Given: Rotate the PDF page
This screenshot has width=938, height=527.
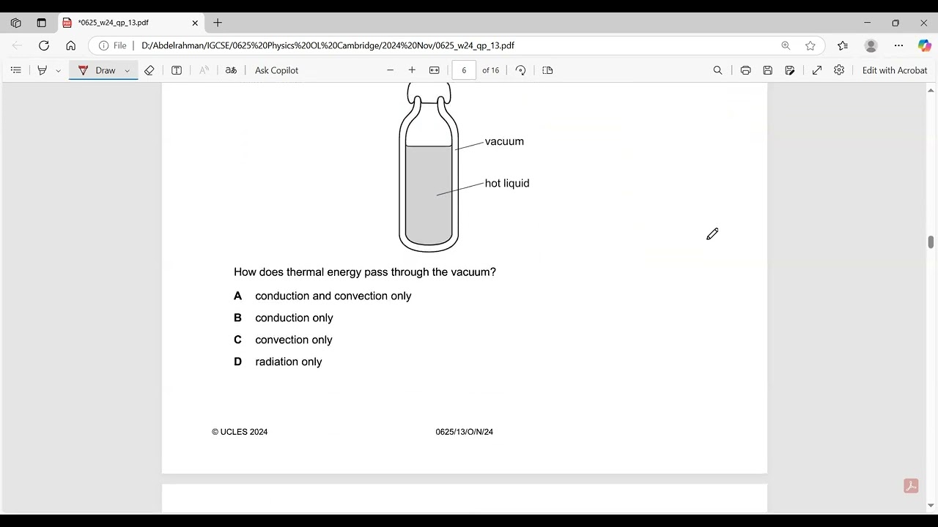Looking at the screenshot, I should coord(520,70).
